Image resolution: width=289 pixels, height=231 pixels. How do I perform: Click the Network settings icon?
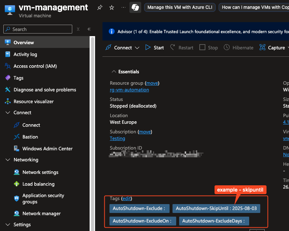(17, 172)
